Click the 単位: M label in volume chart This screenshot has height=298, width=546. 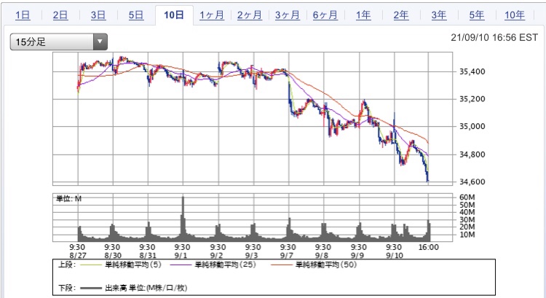click(68, 199)
